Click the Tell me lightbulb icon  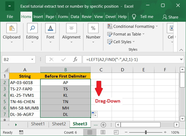tap(134, 17)
